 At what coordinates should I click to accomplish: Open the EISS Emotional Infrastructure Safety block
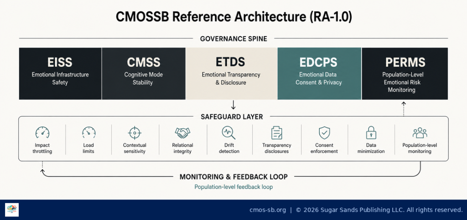(60, 73)
